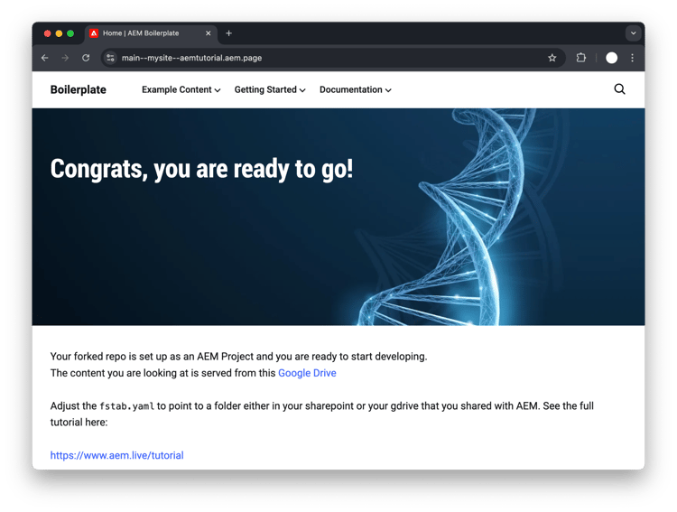This screenshot has width=677, height=512.
Task: Bookmark this page with the star icon
Action: pyautogui.click(x=552, y=58)
